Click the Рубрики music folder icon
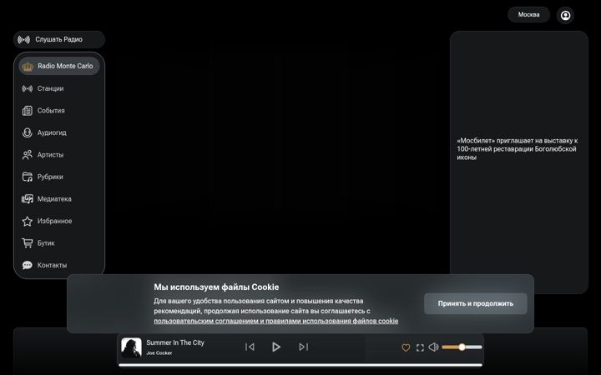Image resolution: width=601 pixels, height=375 pixels. [x=28, y=177]
